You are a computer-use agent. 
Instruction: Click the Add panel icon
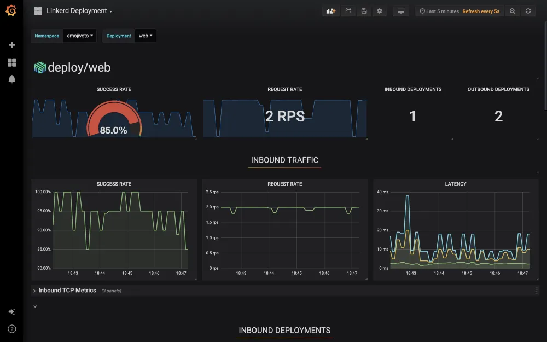pos(331,11)
